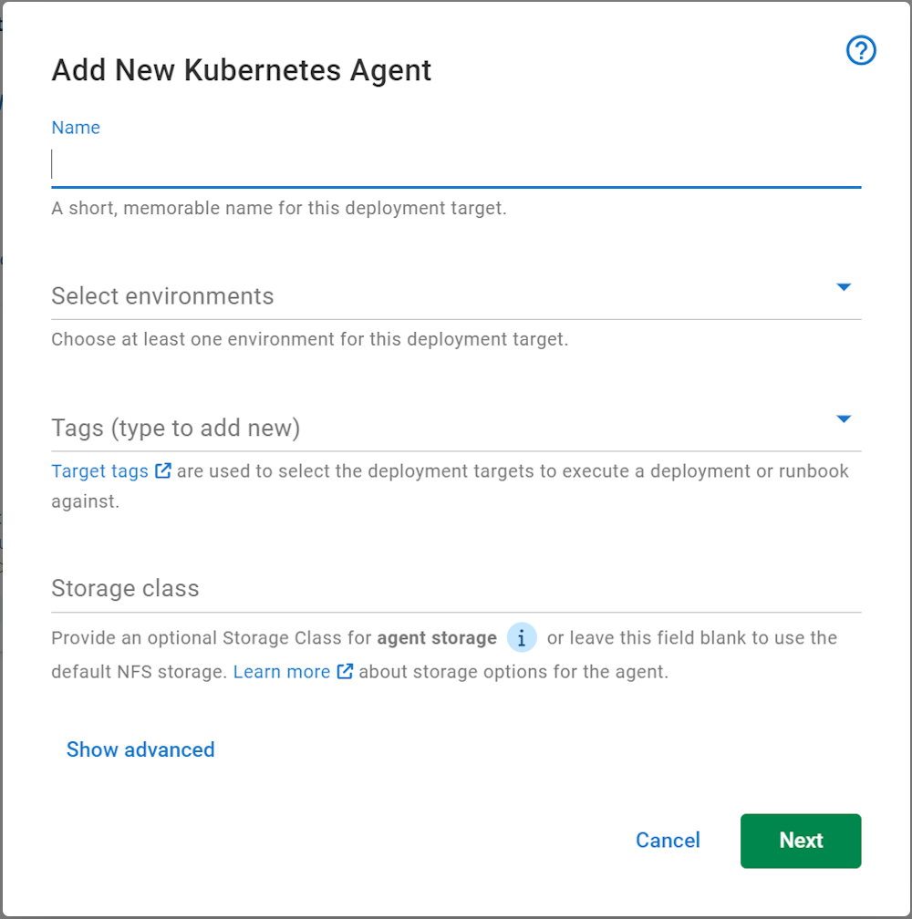Click the external link icon beside Target tags
Viewport: 912px width, 919px height.
165,470
